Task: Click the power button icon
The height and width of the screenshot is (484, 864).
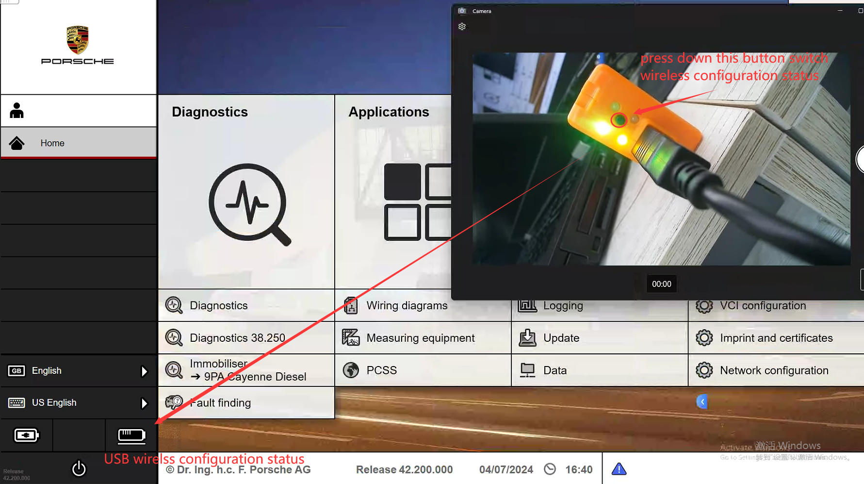Action: click(x=79, y=468)
